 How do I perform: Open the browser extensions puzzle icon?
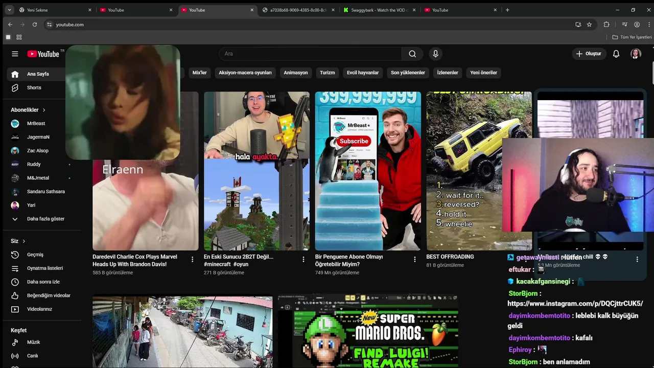(606, 25)
